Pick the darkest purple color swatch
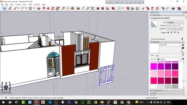The image size is (187, 105). click(x=175, y=66)
